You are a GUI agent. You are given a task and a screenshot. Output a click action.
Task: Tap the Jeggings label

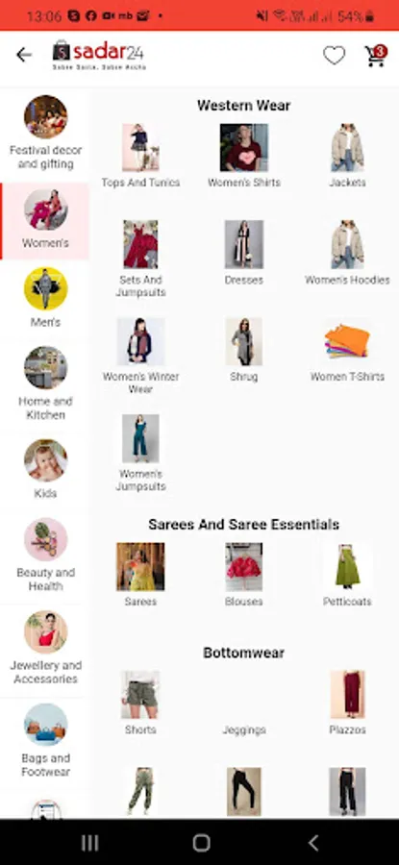[244, 729]
